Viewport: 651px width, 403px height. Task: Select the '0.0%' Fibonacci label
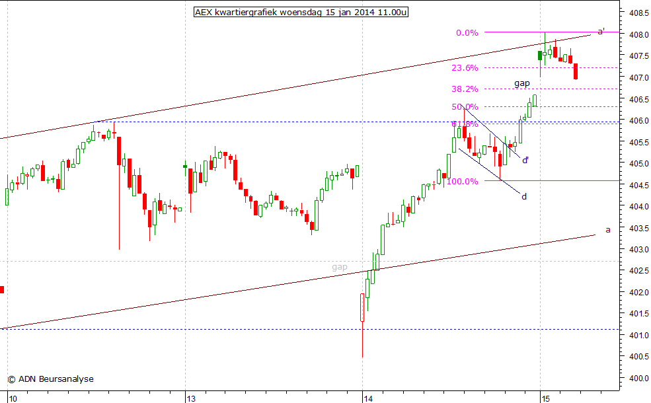point(467,33)
